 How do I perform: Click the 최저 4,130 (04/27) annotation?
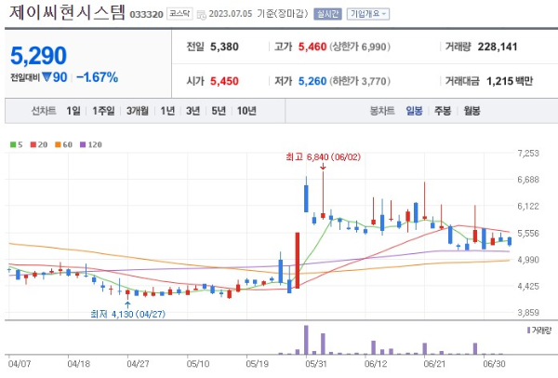pos(127,314)
